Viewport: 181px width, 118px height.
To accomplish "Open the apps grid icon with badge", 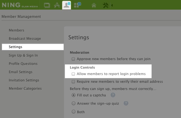I will [x=77, y=5].
